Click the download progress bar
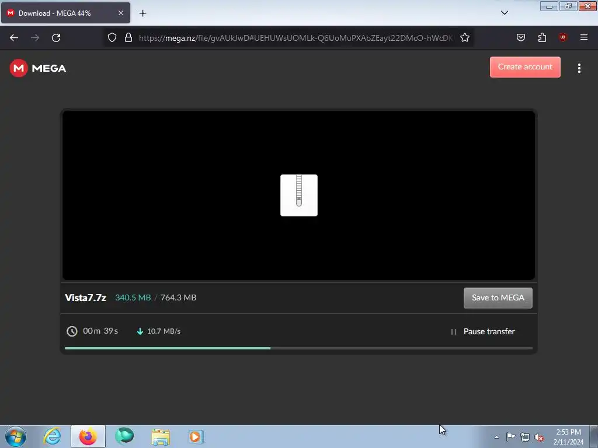This screenshot has height=448, width=598. coord(298,348)
